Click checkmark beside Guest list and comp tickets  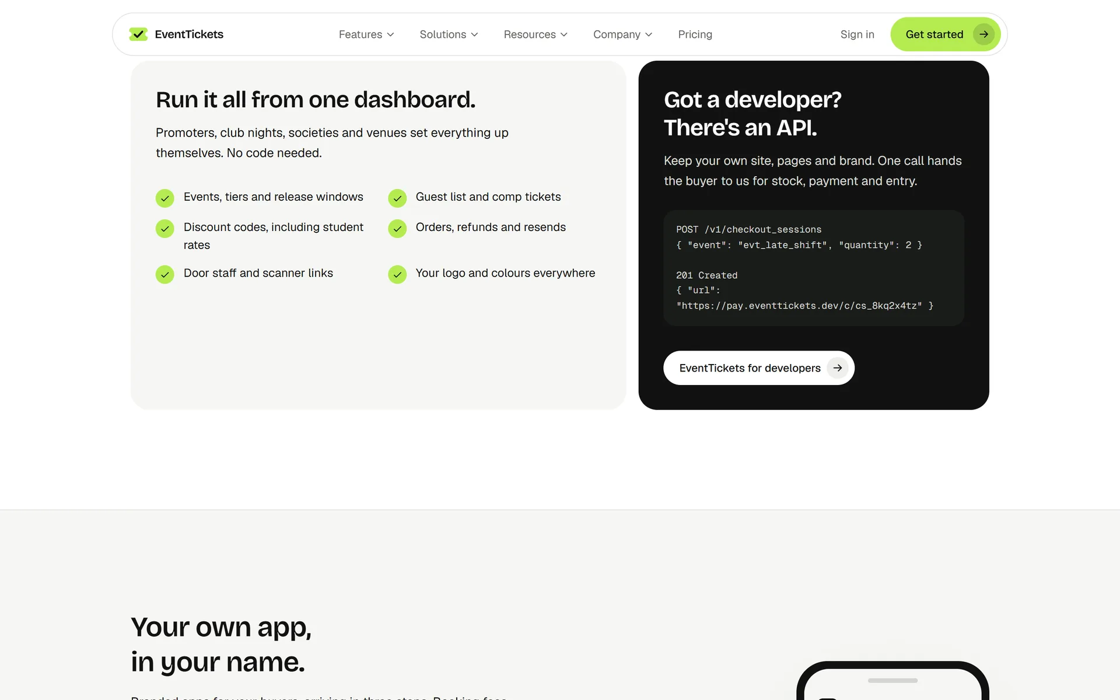point(397,198)
